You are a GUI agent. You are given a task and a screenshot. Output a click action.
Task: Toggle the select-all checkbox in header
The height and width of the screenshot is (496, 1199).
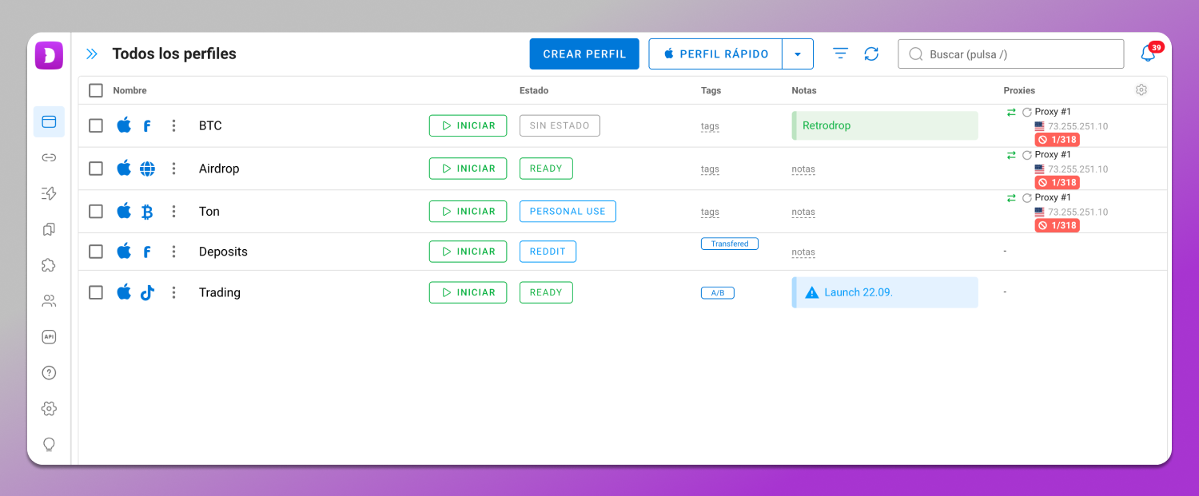tap(96, 90)
